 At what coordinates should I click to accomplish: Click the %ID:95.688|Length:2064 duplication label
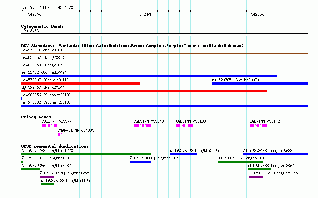point(271,166)
